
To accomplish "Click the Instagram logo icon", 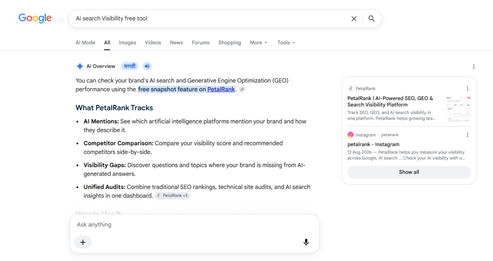I will click(x=350, y=135).
